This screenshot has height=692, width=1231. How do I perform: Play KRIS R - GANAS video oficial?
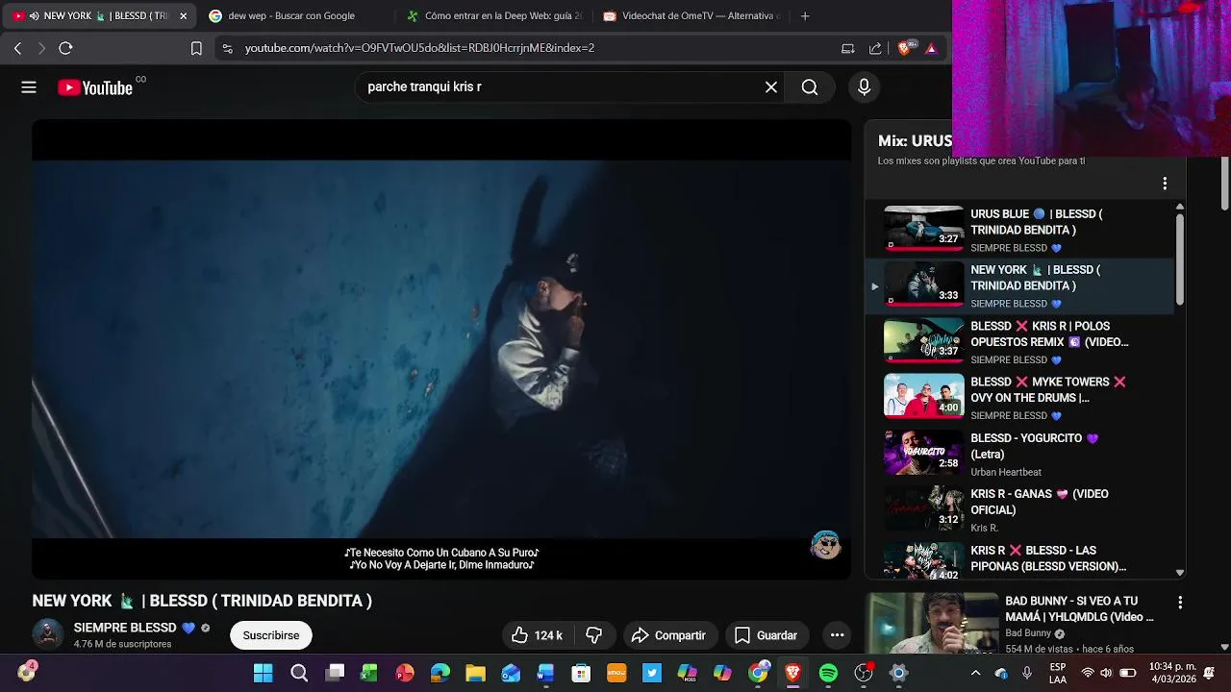pyautogui.click(x=1019, y=509)
